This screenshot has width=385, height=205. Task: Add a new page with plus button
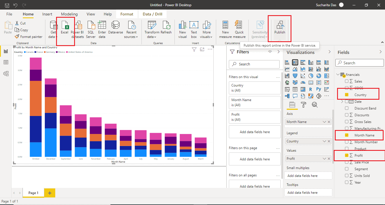tap(50, 193)
